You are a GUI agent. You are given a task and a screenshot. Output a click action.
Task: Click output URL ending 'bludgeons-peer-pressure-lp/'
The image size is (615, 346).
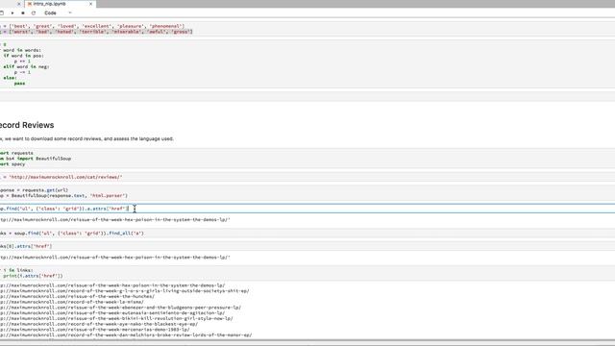pyautogui.click(x=120, y=308)
